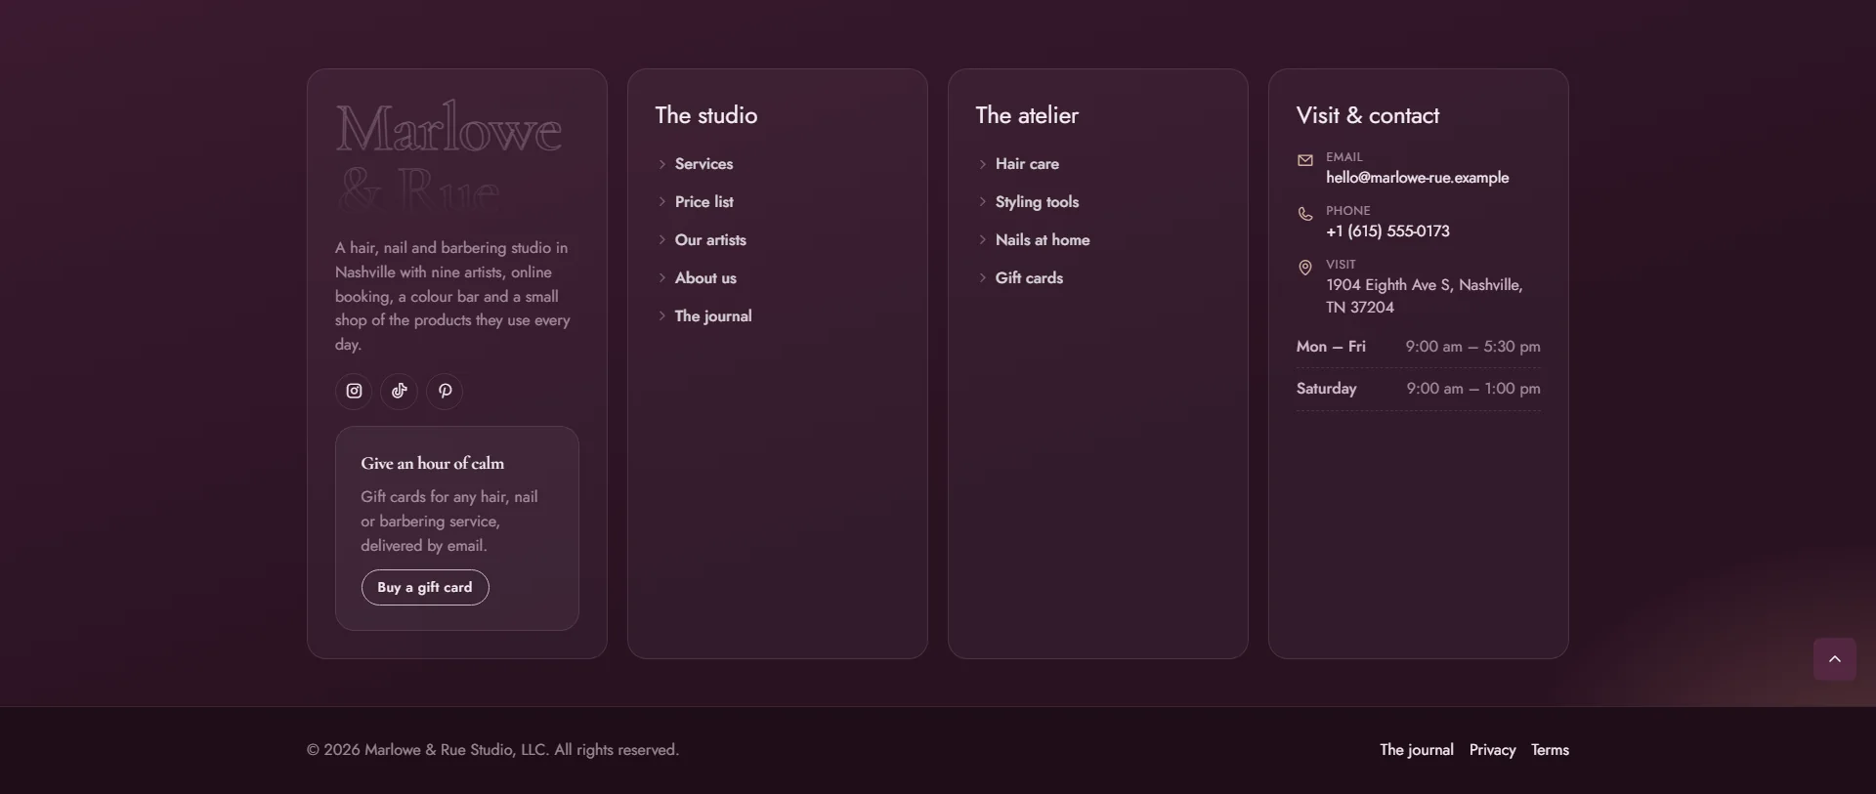Click the 'Saturday' hours row
Screen dimensions: 1876x794
click(1419, 389)
